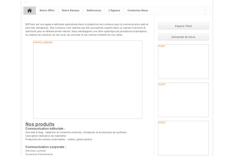
Task: Click 'Conception-réalisation de newsletter' line
Action: 46,136
